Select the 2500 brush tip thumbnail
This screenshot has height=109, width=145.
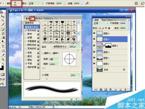pos(51,40)
